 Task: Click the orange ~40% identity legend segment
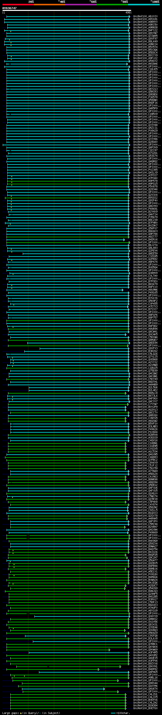click(50, 5)
